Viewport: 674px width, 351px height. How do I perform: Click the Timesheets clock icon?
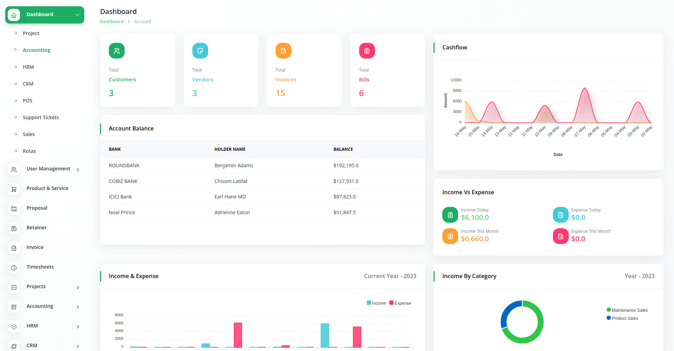[x=14, y=268]
